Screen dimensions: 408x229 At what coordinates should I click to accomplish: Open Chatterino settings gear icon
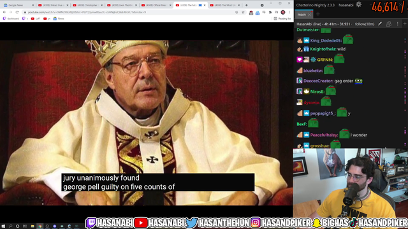coord(358,4)
